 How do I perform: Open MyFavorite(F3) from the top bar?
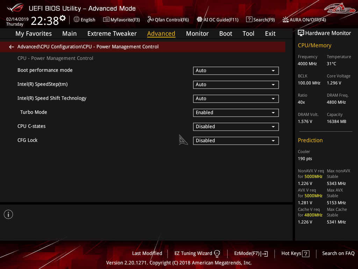pyautogui.click(x=121, y=20)
